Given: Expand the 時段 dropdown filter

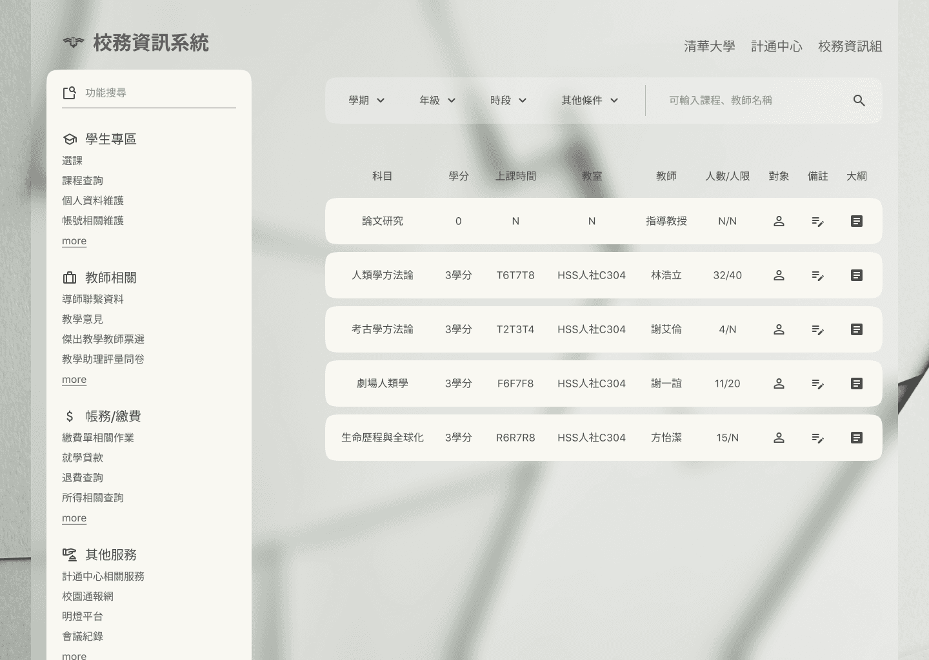Looking at the screenshot, I should tap(508, 101).
